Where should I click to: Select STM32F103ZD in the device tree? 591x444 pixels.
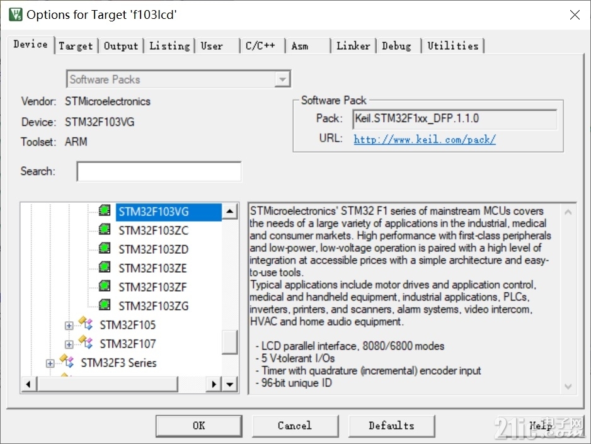coord(153,249)
